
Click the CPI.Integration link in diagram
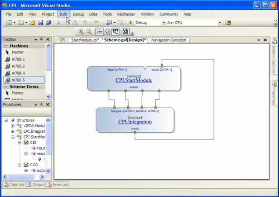pyautogui.click(x=135, y=122)
